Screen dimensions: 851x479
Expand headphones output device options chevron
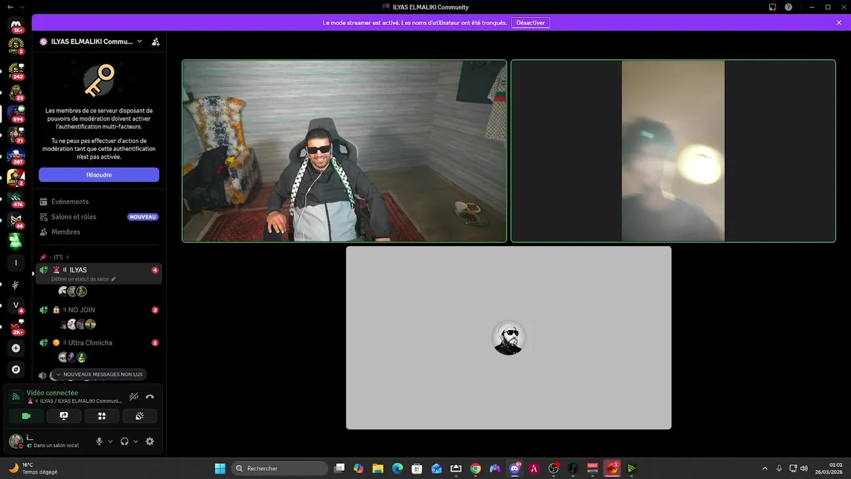coord(136,441)
